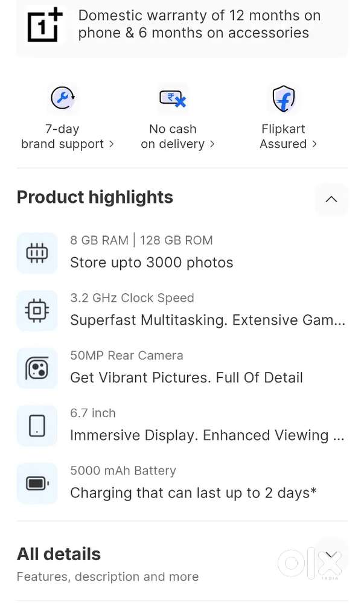Tap the Flipkart Assured shield icon
Screen dimensions: 364x603
click(x=283, y=98)
